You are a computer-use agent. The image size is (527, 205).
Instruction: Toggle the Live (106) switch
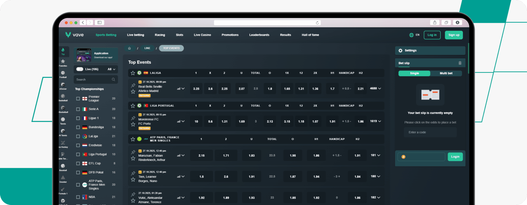[80, 69]
